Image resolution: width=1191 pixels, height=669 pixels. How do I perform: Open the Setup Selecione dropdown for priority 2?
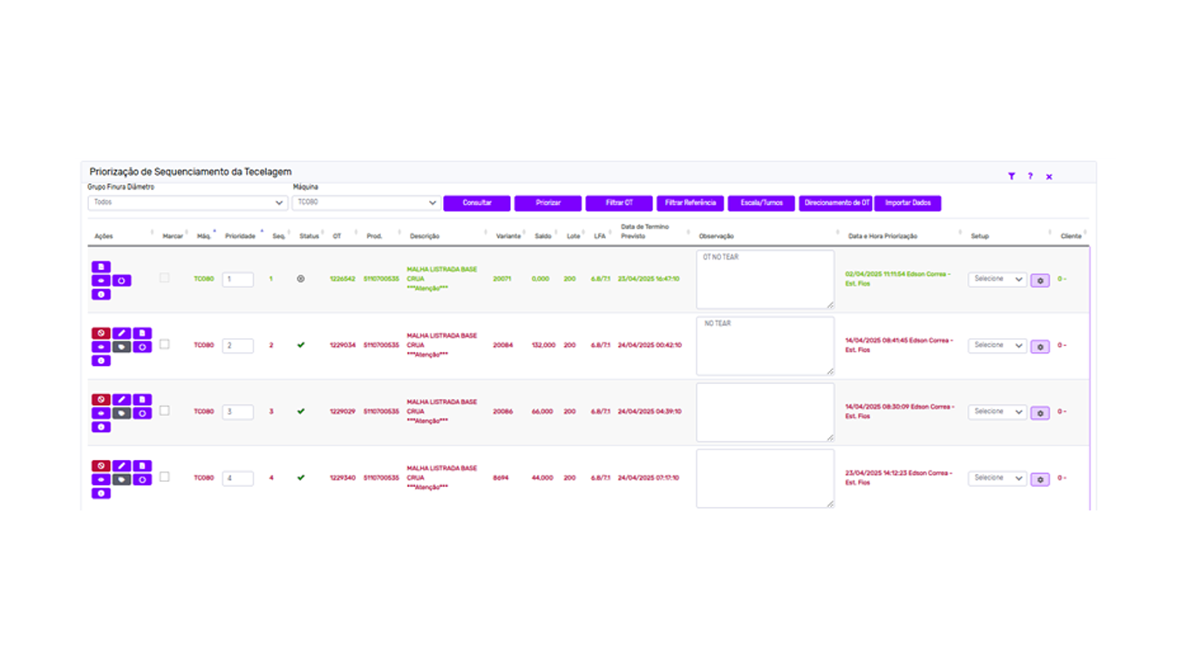(x=997, y=345)
